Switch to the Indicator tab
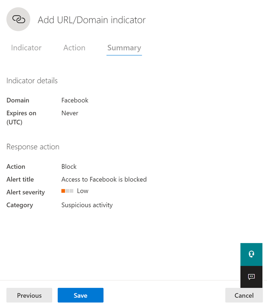Viewport: 267px width, 308px height. (26, 48)
